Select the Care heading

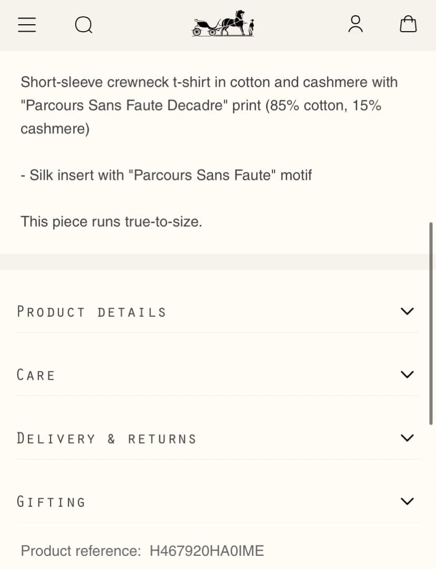(x=36, y=375)
